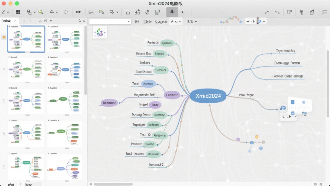Open the Bnlab dropdown in sidebar header
Image resolution: width=330 pixels, height=186 pixels.
[9, 21]
